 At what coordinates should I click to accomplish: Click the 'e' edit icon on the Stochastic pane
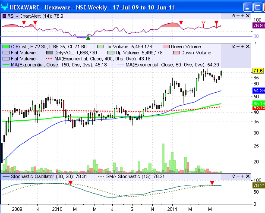[x=234, y=176]
